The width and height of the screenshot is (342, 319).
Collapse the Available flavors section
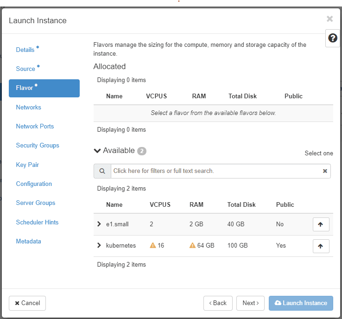coord(97,151)
